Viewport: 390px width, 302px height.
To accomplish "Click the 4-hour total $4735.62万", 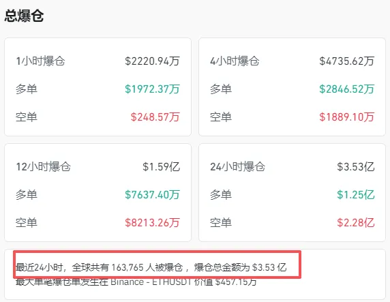I will point(347,61).
